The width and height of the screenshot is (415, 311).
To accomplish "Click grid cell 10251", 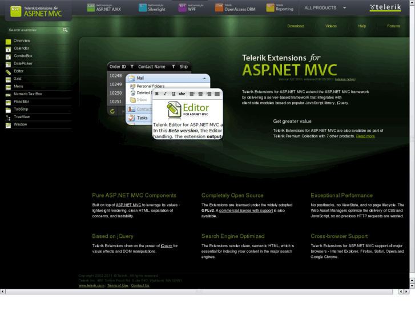I will pos(116,102).
